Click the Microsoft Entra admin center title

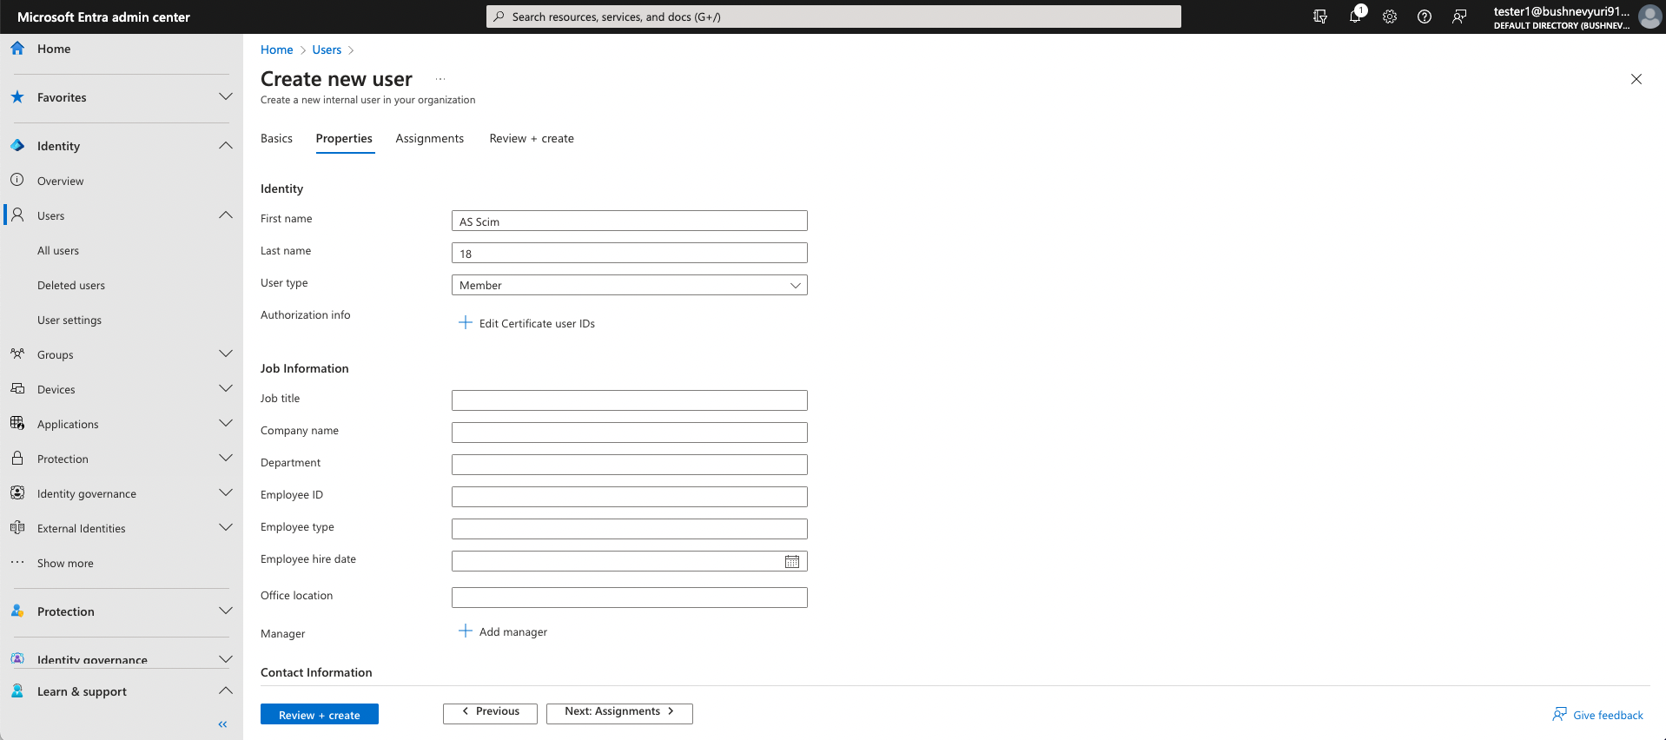[103, 17]
